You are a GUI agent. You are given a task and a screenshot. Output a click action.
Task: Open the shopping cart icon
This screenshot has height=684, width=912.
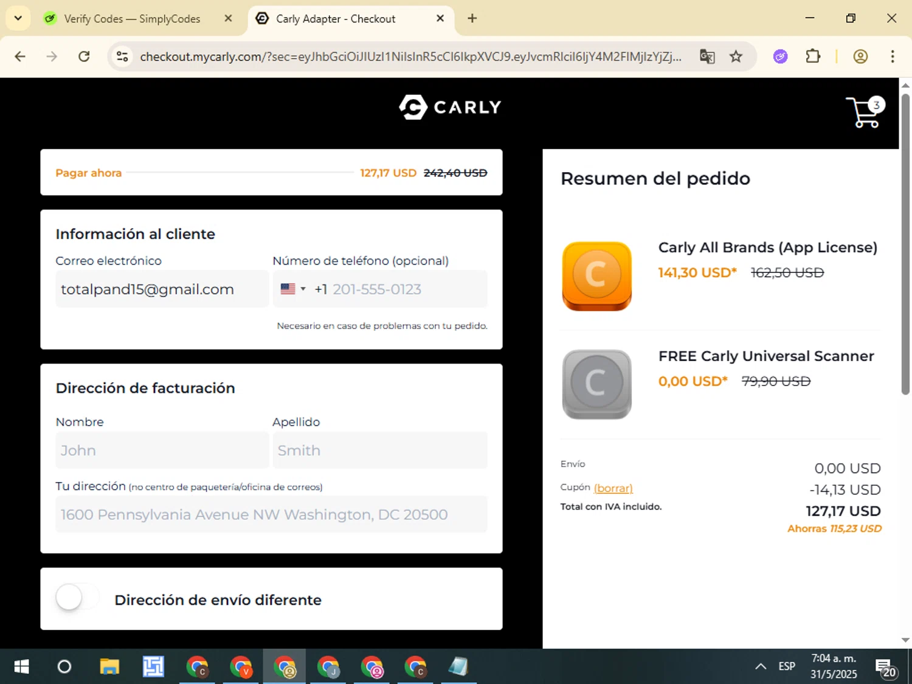865,112
